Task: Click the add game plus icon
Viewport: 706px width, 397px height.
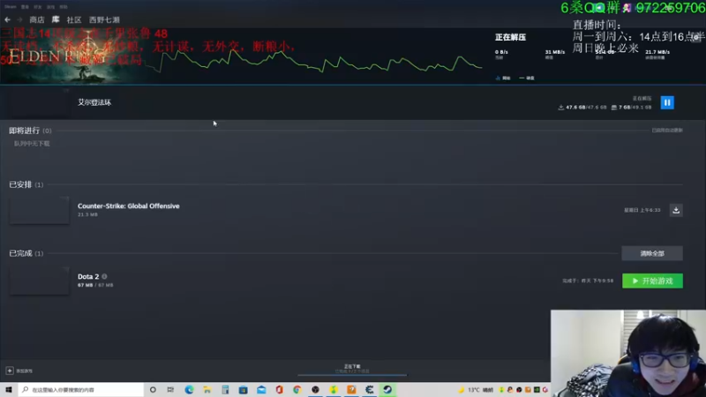Action: [x=10, y=371]
